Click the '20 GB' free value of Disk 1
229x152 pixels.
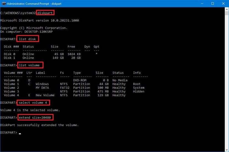(x=76, y=58)
